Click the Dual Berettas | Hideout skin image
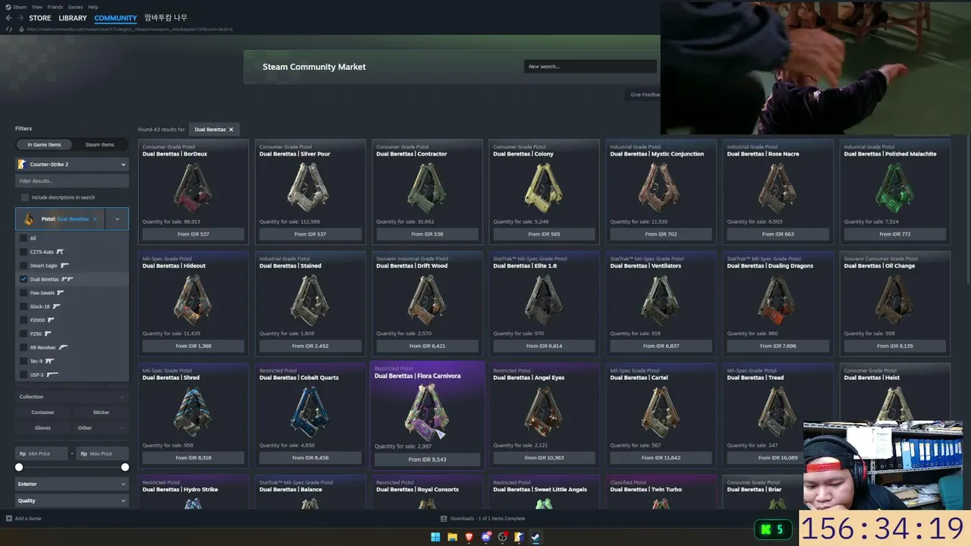 193,300
